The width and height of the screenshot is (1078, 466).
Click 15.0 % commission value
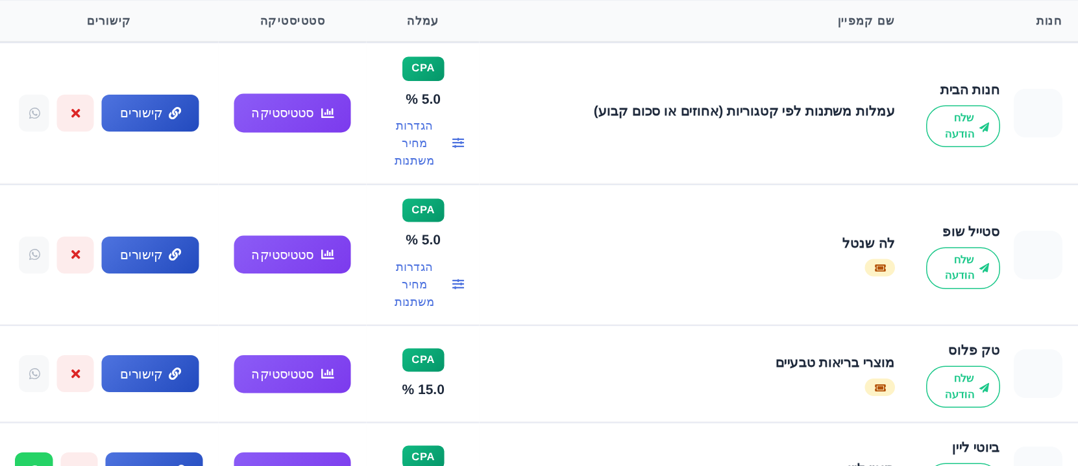tap(423, 390)
